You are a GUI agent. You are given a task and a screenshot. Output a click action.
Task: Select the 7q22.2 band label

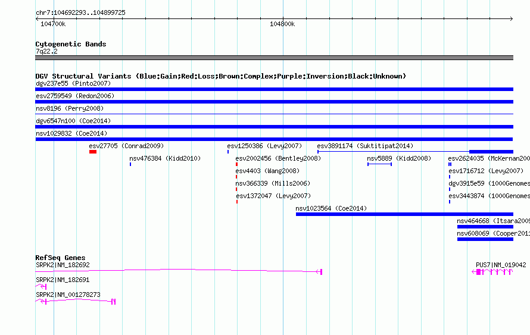46,51
